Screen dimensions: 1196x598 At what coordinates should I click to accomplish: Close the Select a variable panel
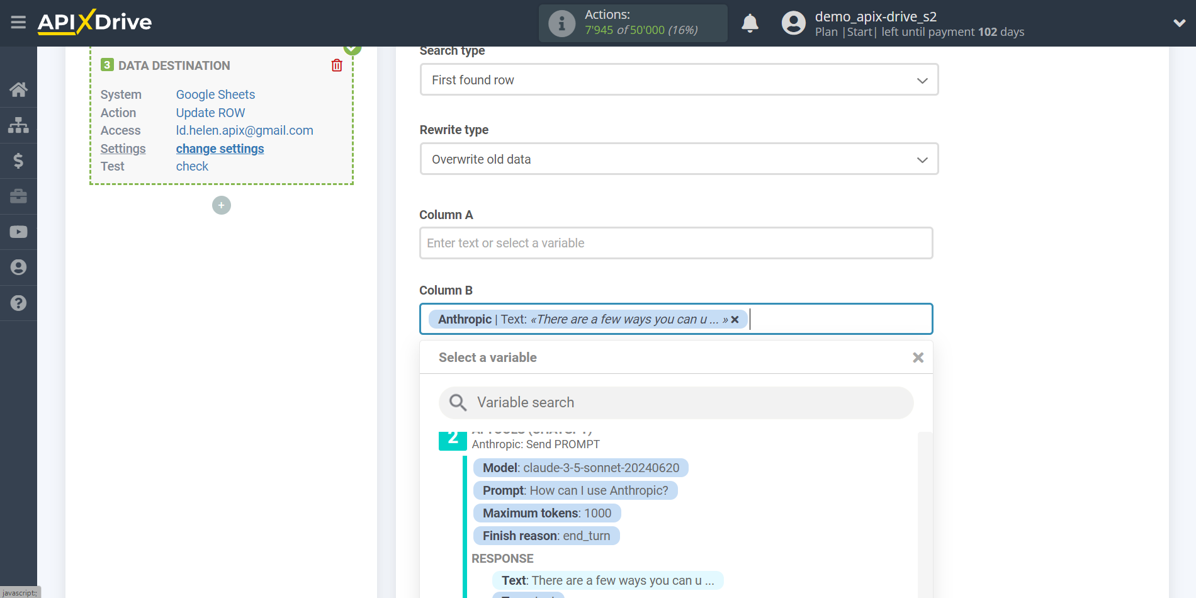tap(918, 358)
